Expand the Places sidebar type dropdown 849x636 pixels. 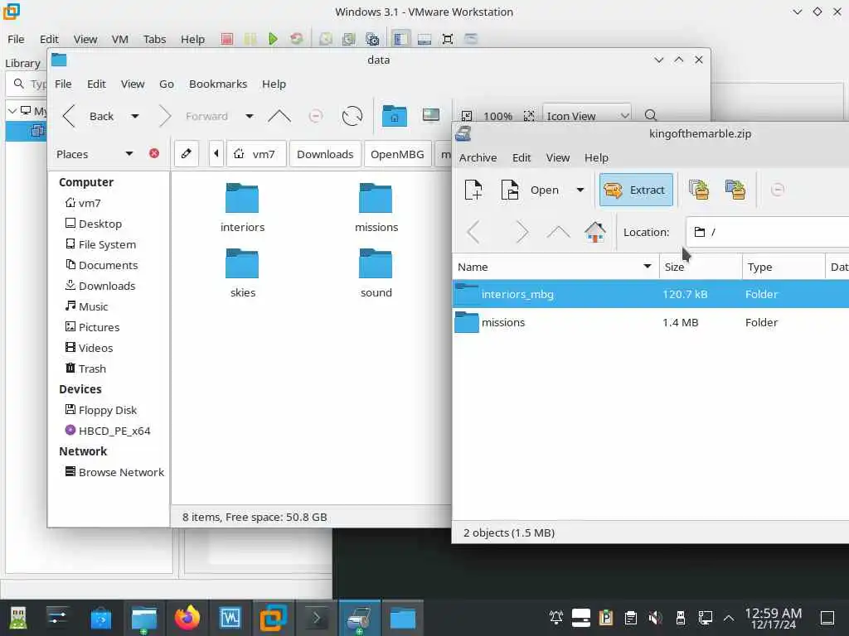pos(129,153)
